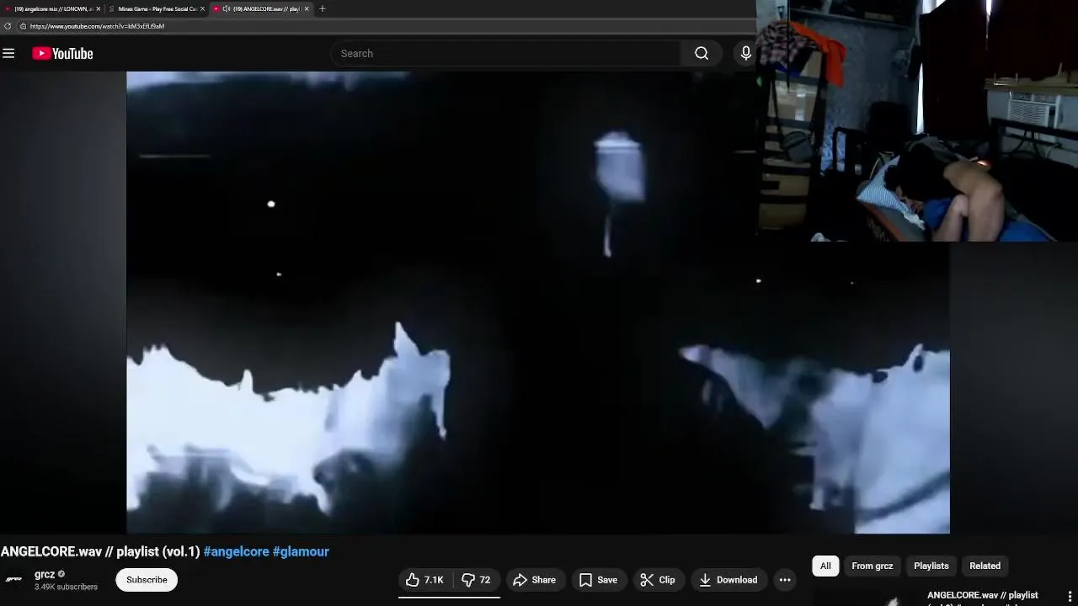Focus the YouTube search box
1078x606 pixels.
click(505, 53)
